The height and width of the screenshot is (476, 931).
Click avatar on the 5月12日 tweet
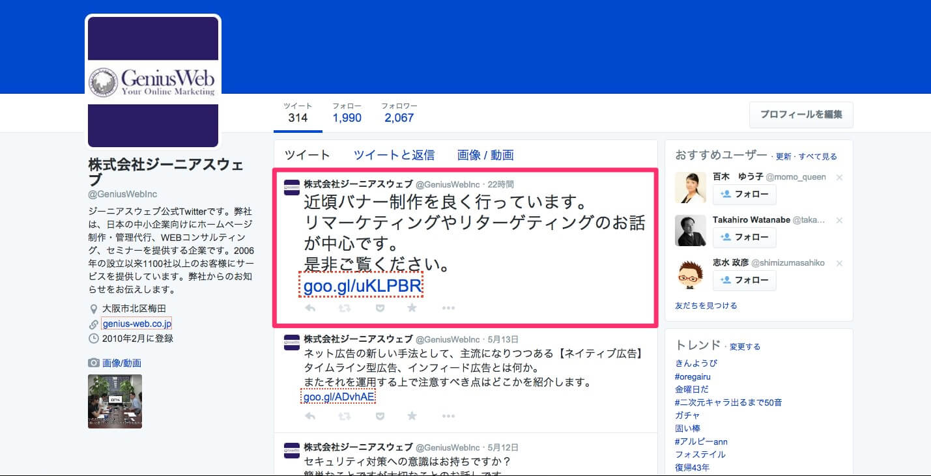(x=292, y=451)
